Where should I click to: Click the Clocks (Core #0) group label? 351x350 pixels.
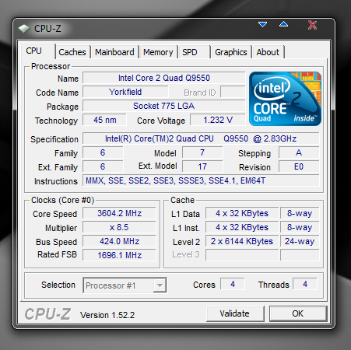coord(62,200)
